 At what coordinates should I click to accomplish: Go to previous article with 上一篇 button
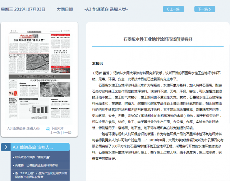pos(173,9)
